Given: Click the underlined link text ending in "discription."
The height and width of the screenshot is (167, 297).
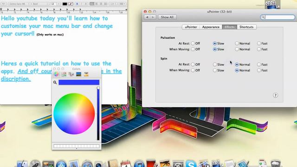Looking at the screenshot, I should pos(16,79).
